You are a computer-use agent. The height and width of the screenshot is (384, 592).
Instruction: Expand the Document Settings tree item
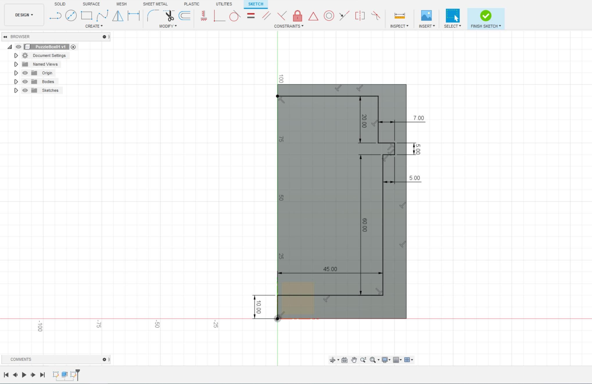click(16, 55)
